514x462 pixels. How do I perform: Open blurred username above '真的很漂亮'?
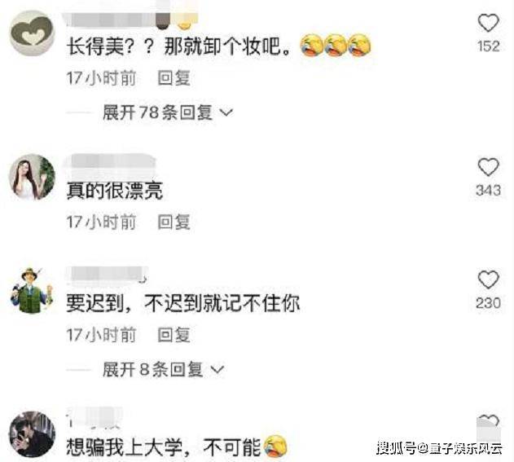(x=111, y=163)
